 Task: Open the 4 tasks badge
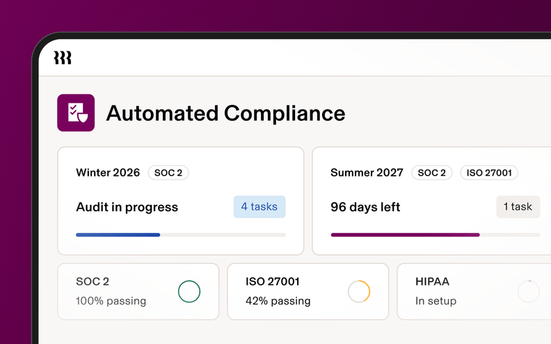[259, 207]
